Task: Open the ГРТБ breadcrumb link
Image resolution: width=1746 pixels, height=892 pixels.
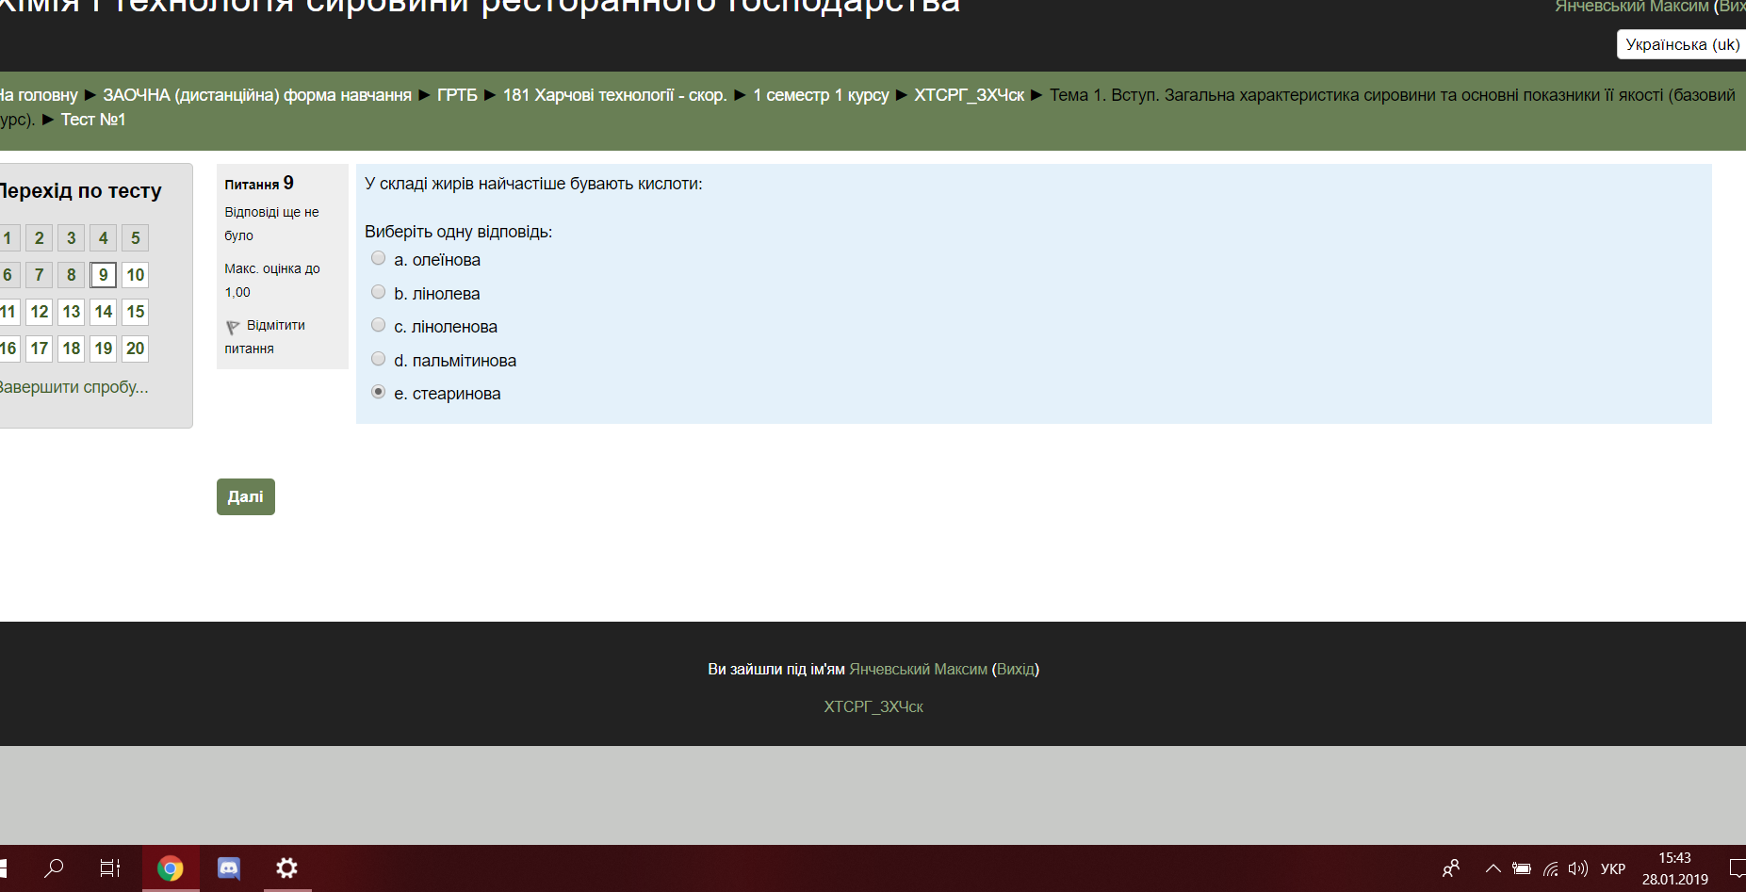Action: (457, 95)
